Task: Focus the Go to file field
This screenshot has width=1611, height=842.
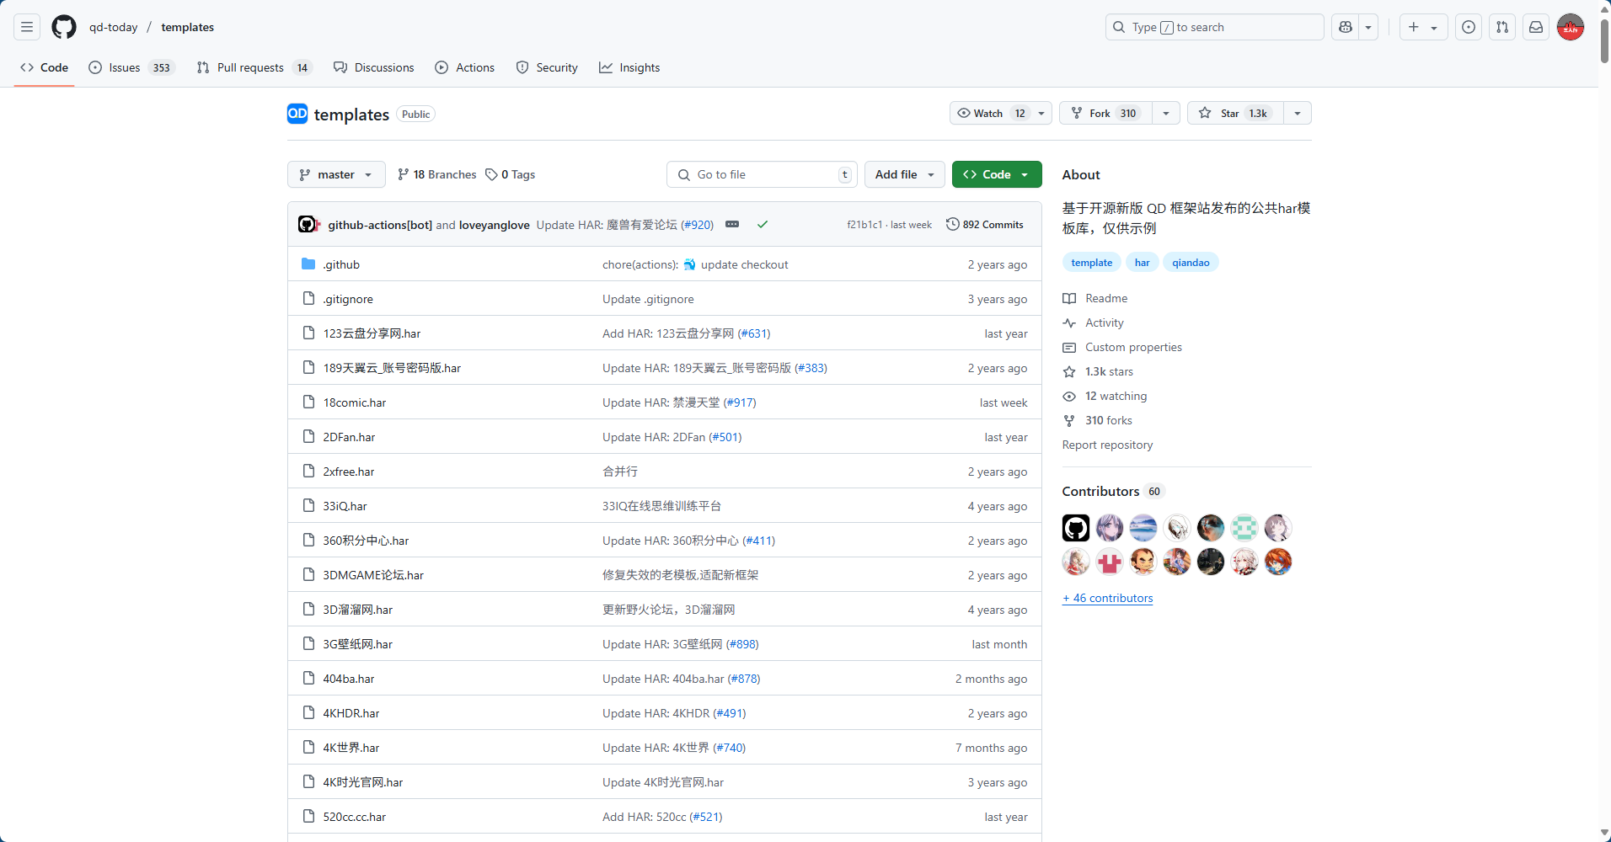Action: [762, 174]
